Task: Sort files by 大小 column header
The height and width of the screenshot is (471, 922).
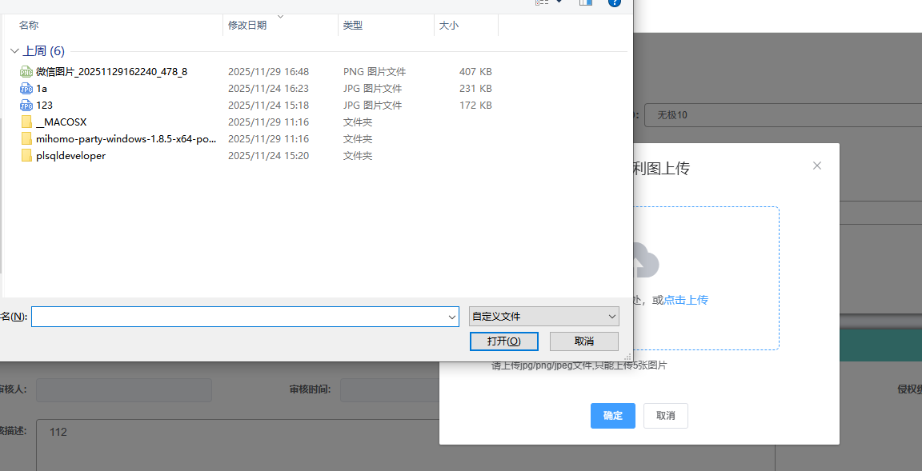Action: (449, 26)
